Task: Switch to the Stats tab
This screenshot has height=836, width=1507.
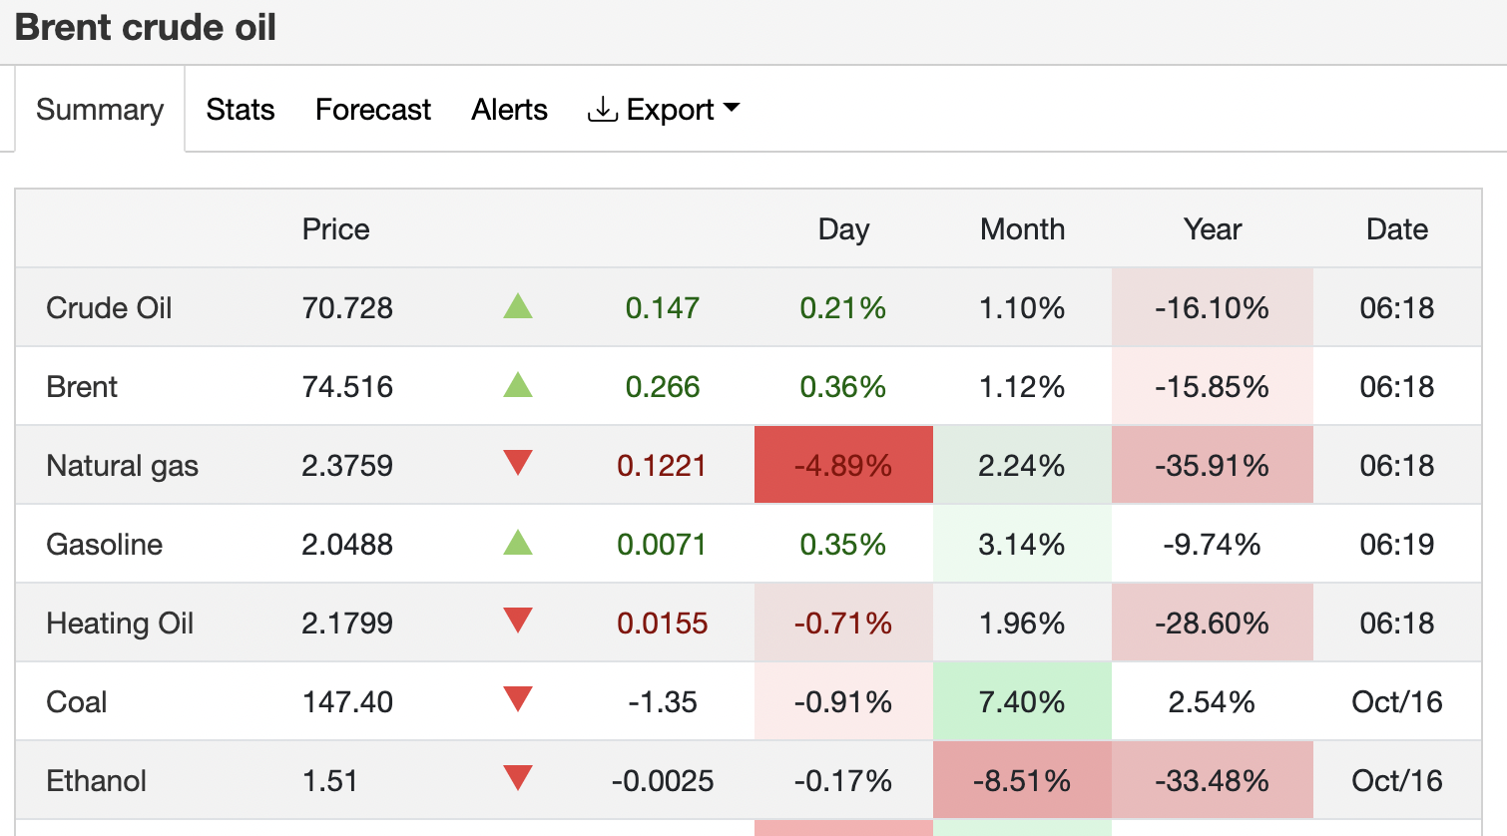Action: (x=241, y=109)
